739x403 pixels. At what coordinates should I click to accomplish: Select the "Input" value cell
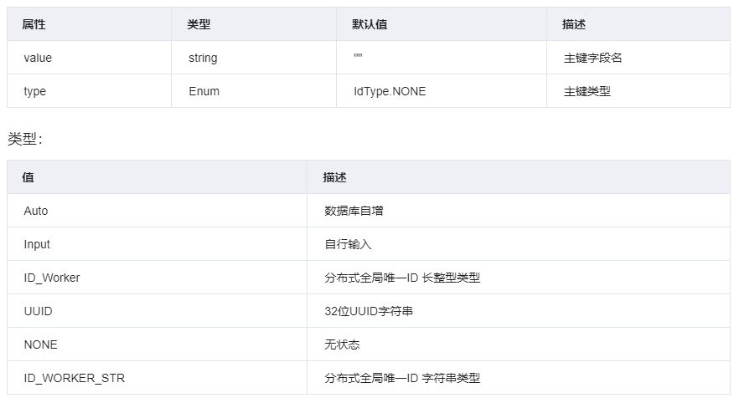(x=37, y=244)
